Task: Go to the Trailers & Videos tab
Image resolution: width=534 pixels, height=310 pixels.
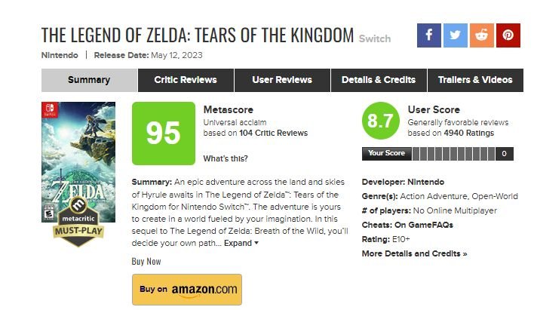Action: (475, 80)
